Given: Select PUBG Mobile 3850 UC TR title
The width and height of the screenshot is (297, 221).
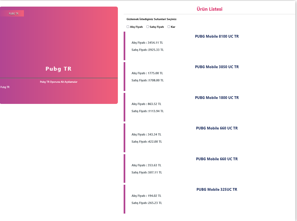Looking at the screenshot, I should point(217,67).
